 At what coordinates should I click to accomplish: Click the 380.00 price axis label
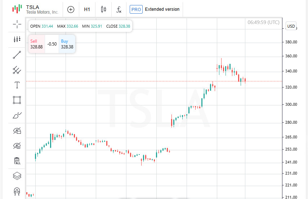(291, 42)
